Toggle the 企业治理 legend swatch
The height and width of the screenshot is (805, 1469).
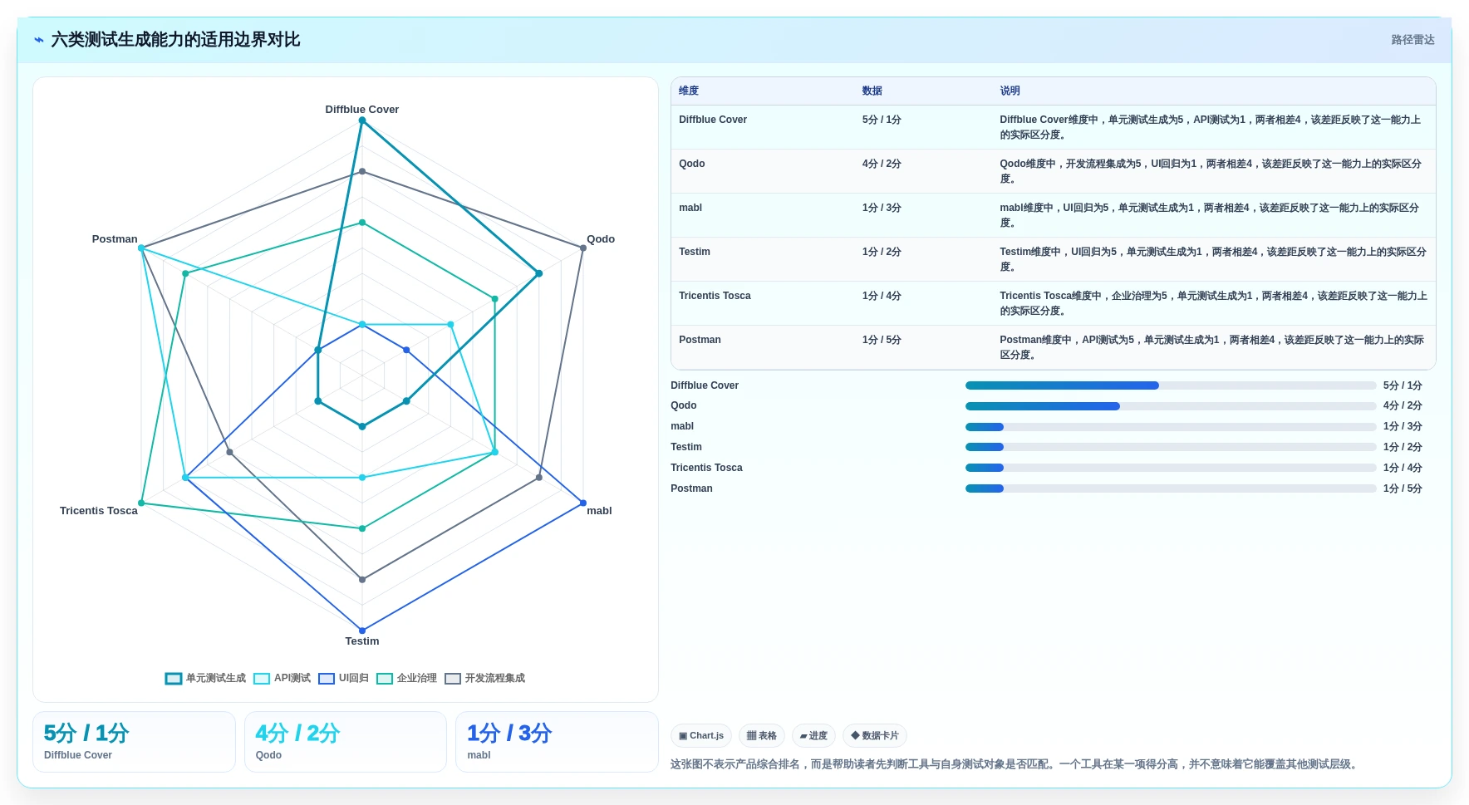tap(385, 679)
